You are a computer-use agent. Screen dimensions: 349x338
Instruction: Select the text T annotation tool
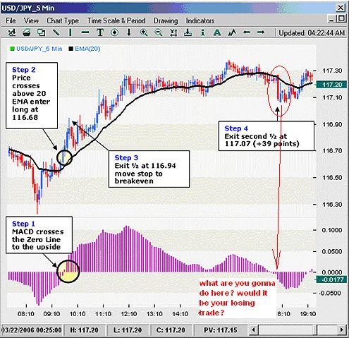(x=100, y=32)
